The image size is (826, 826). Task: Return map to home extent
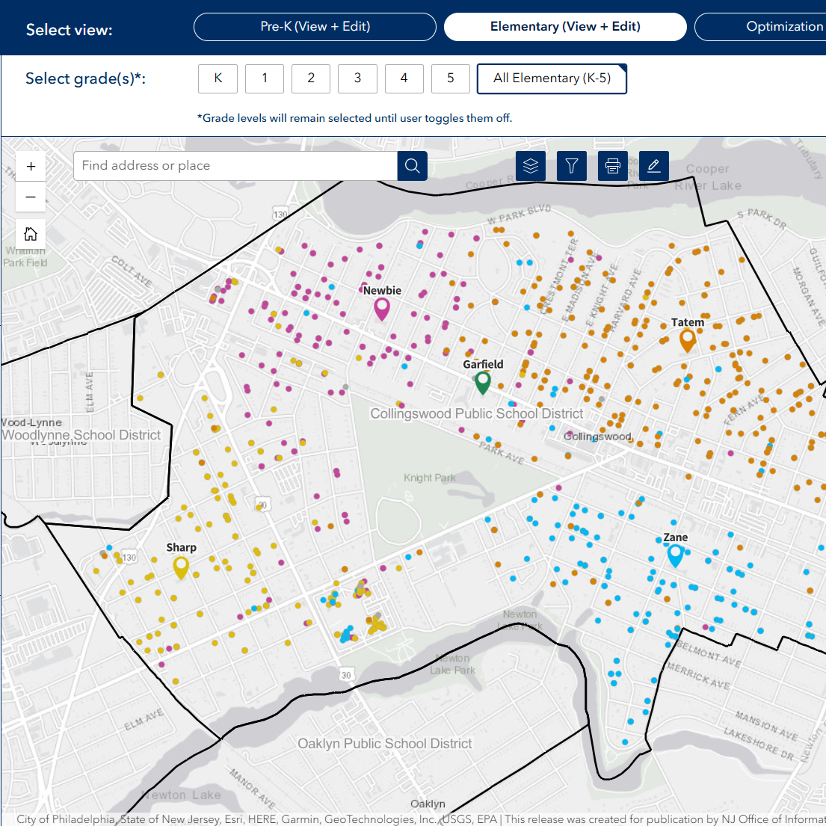click(31, 233)
